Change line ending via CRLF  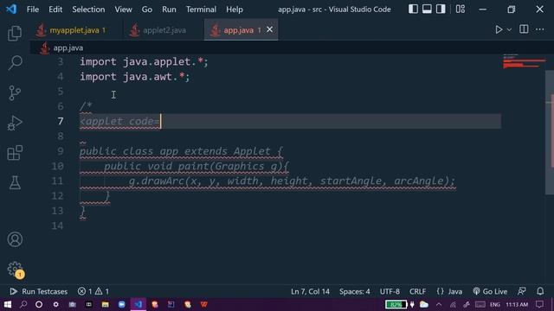pos(417,292)
